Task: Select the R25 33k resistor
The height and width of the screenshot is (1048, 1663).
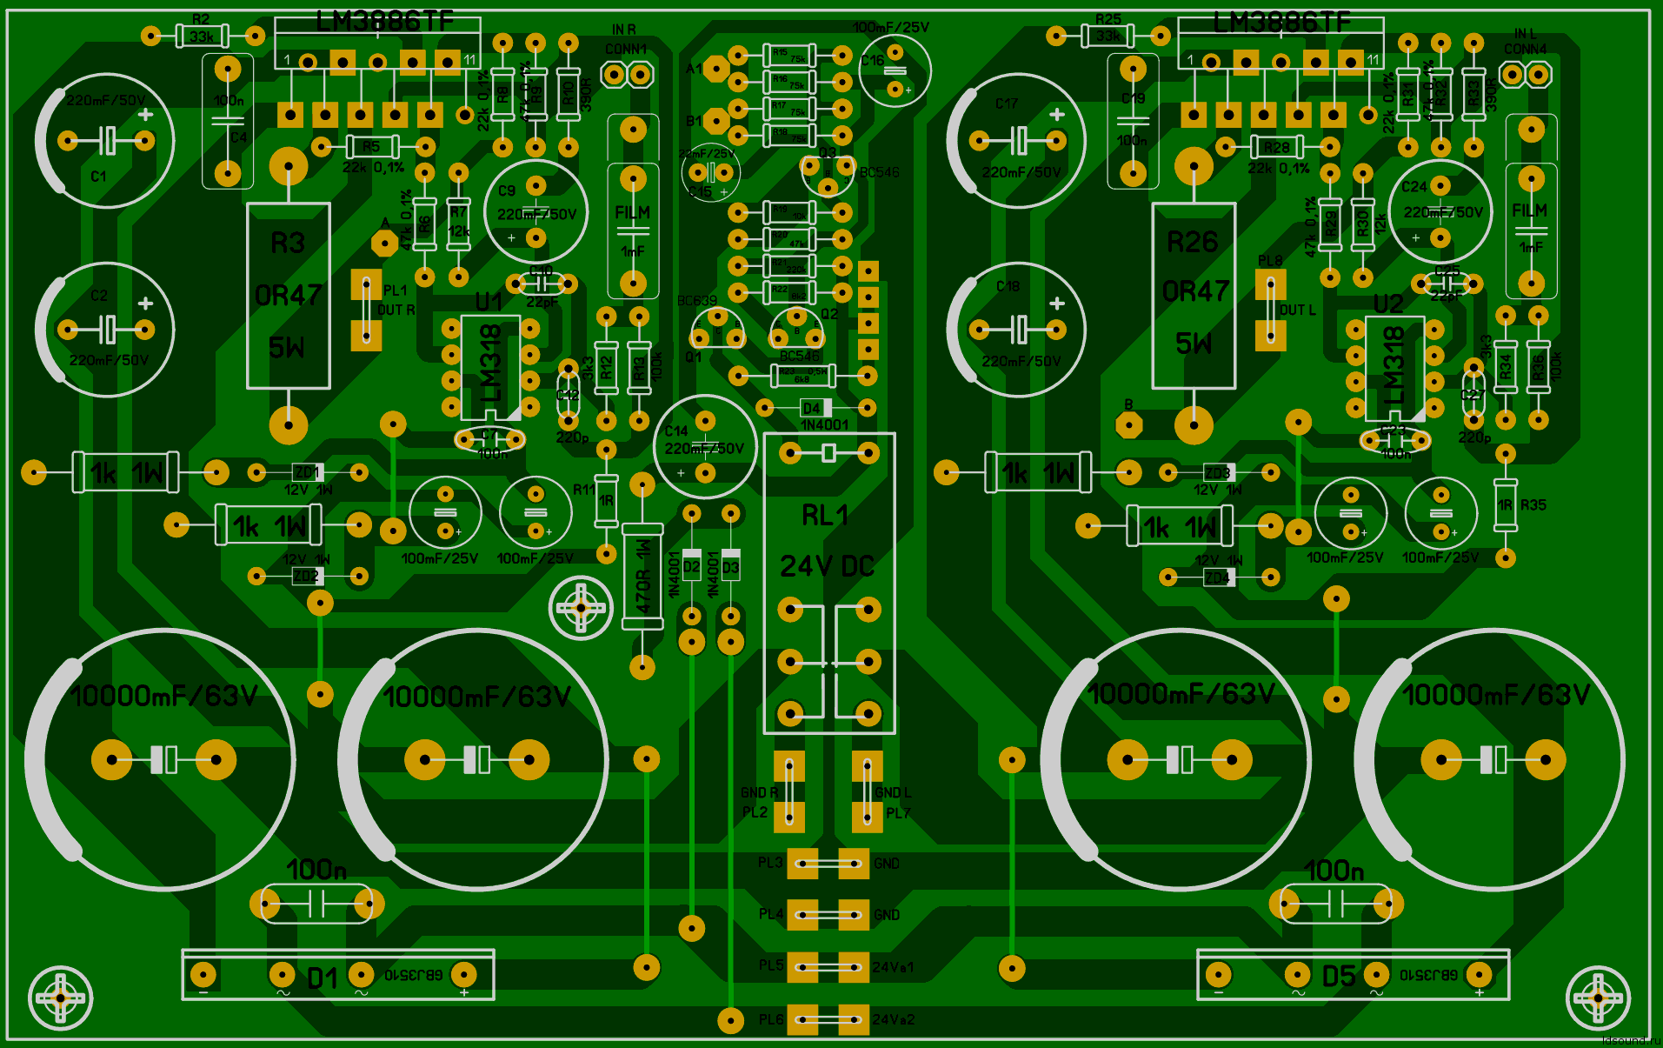Action: pyautogui.click(x=1108, y=36)
